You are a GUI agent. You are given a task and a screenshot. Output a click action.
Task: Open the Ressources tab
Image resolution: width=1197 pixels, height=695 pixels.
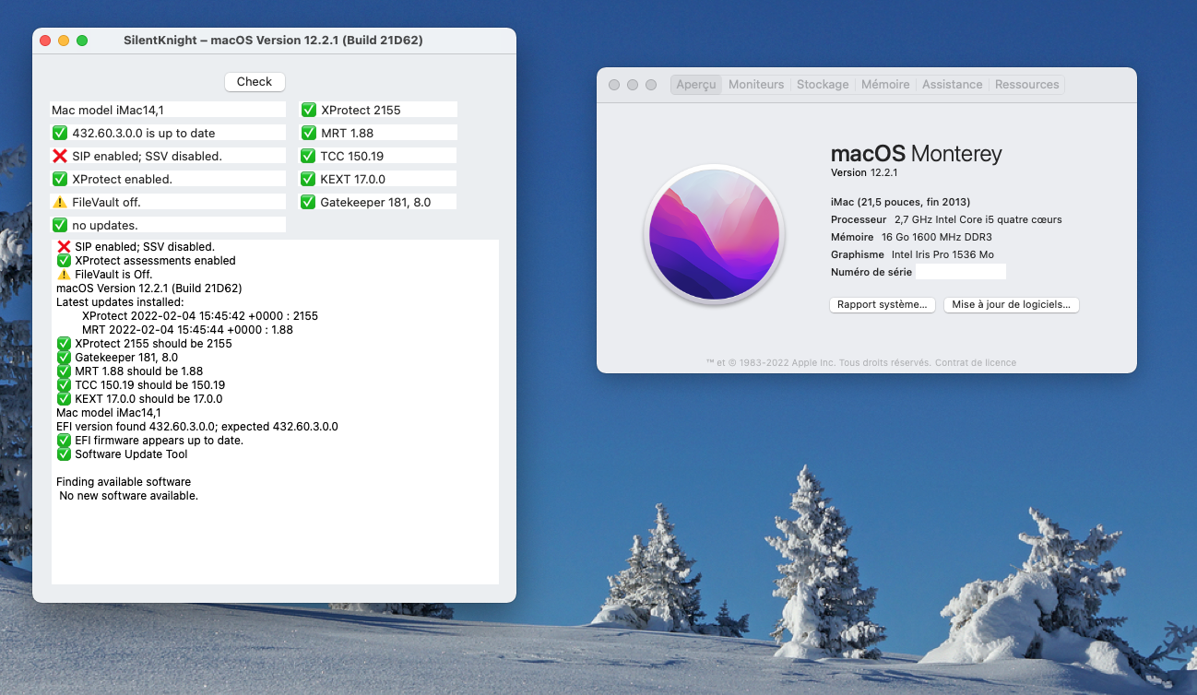coord(1027,84)
